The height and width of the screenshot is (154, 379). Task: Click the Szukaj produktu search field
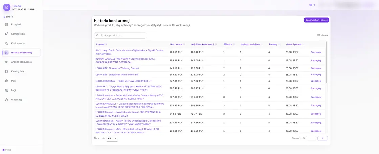pos(120,35)
